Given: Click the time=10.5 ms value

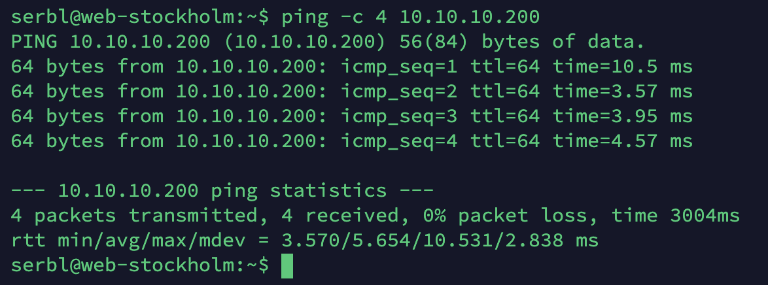Looking at the screenshot, I should (622, 67).
